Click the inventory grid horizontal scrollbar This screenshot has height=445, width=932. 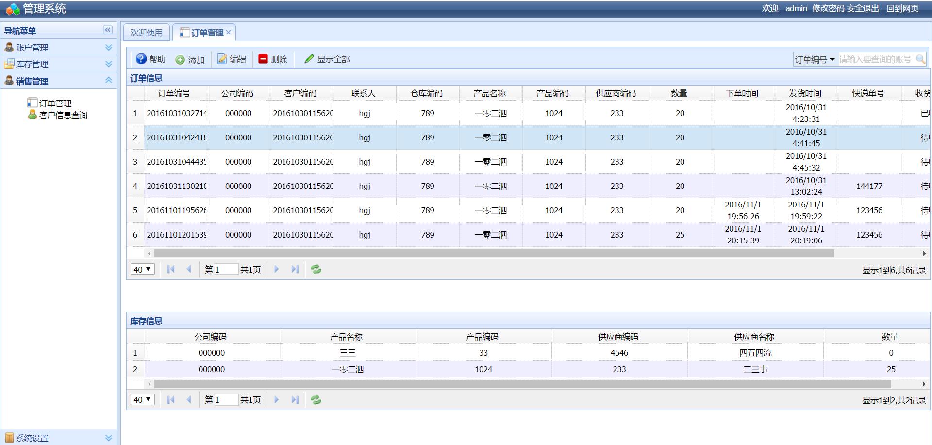coord(522,384)
